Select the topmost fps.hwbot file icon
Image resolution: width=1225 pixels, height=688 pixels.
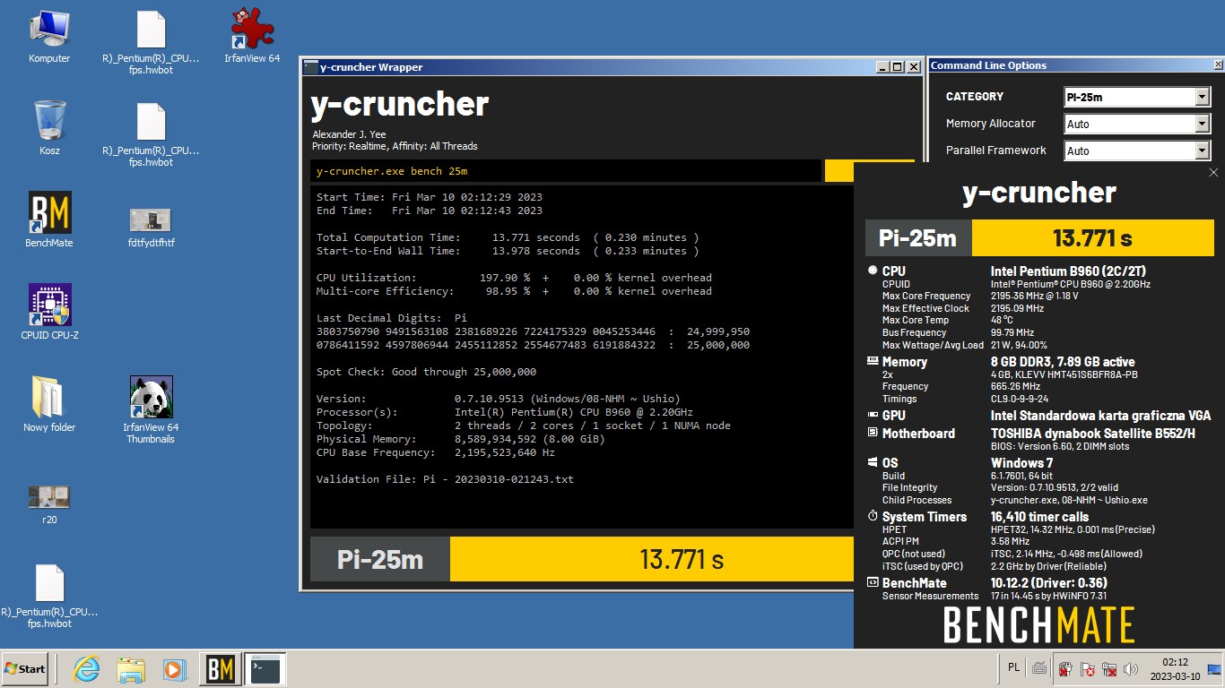coord(151,42)
